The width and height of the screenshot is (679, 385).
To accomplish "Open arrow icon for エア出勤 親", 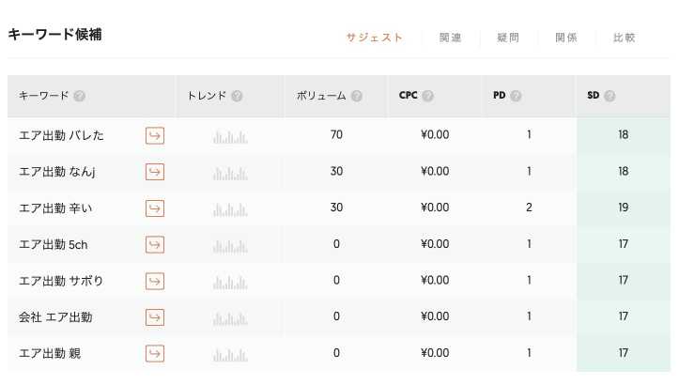I will click(155, 353).
